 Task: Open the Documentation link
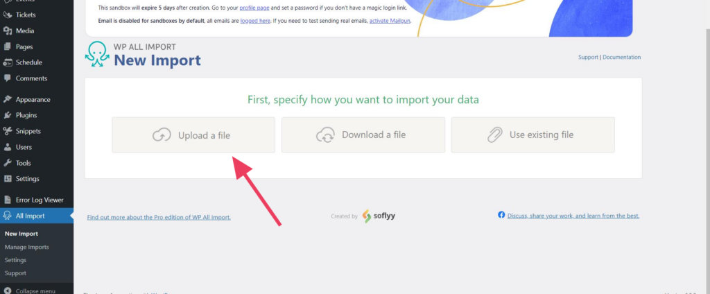[x=621, y=58]
